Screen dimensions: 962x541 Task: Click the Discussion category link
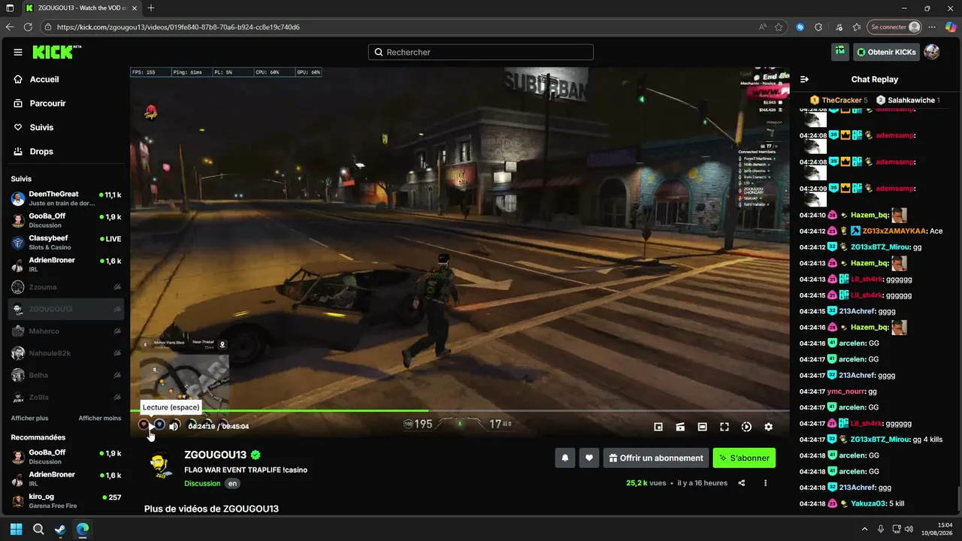coord(202,484)
